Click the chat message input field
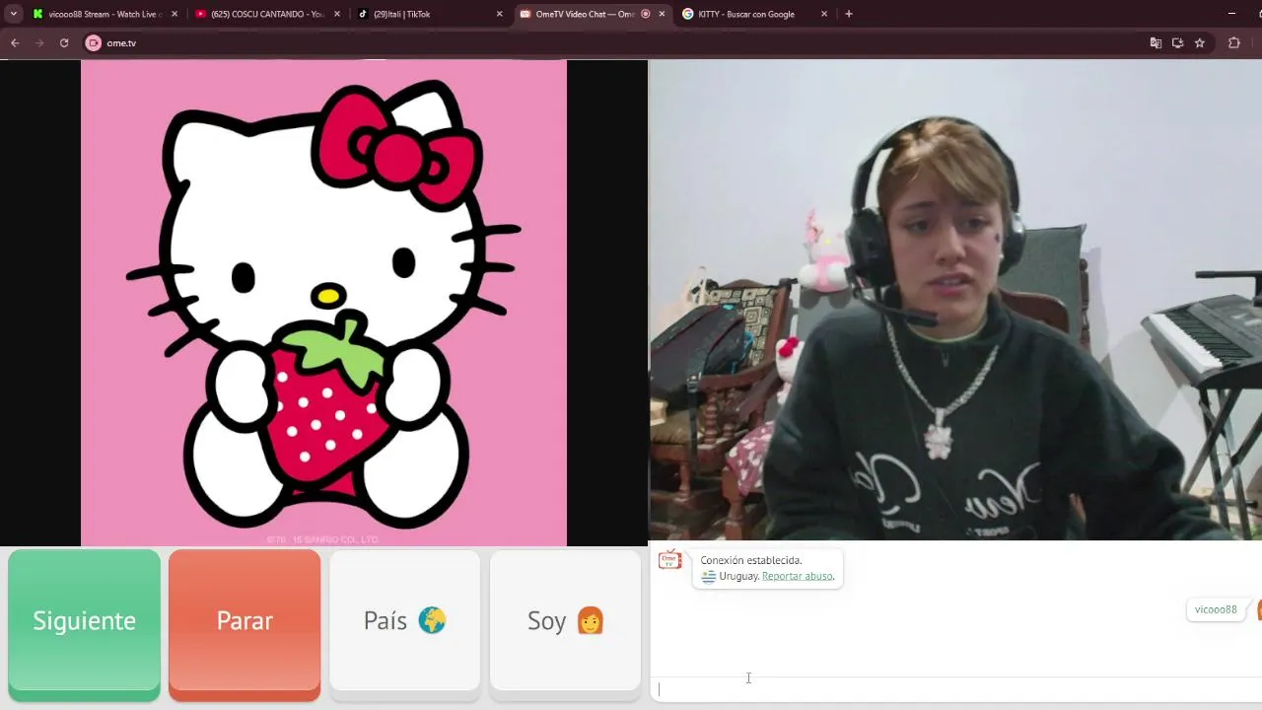 click(x=956, y=689)
